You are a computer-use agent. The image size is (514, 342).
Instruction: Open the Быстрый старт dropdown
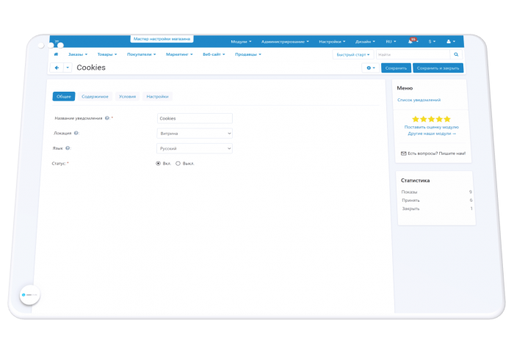(x=353, y=54)
